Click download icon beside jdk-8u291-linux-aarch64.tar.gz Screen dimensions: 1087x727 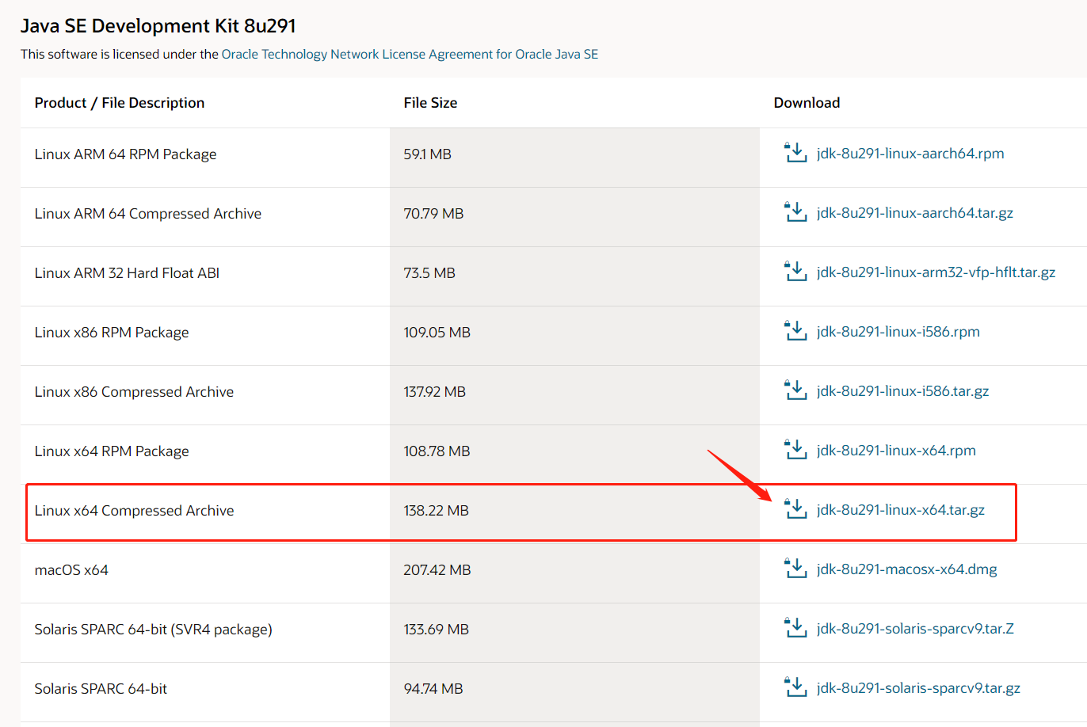click(795, 212)
